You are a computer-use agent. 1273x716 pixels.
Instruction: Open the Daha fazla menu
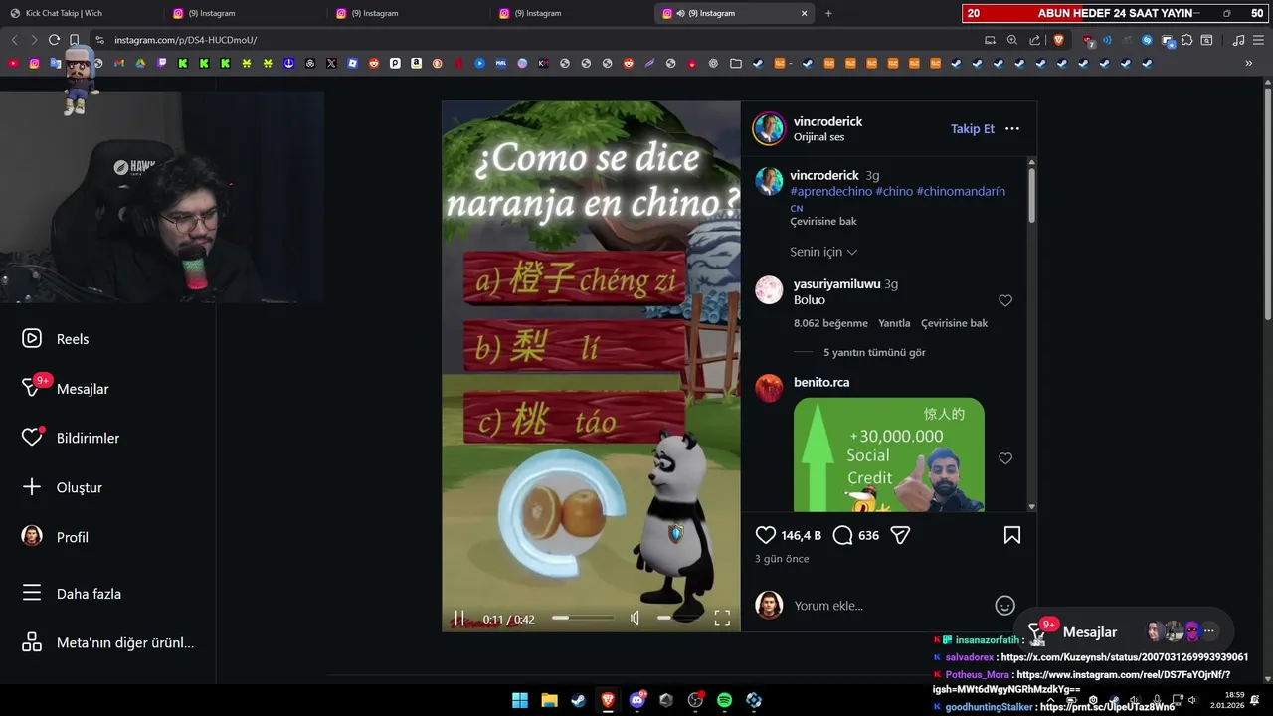(72, 594)
